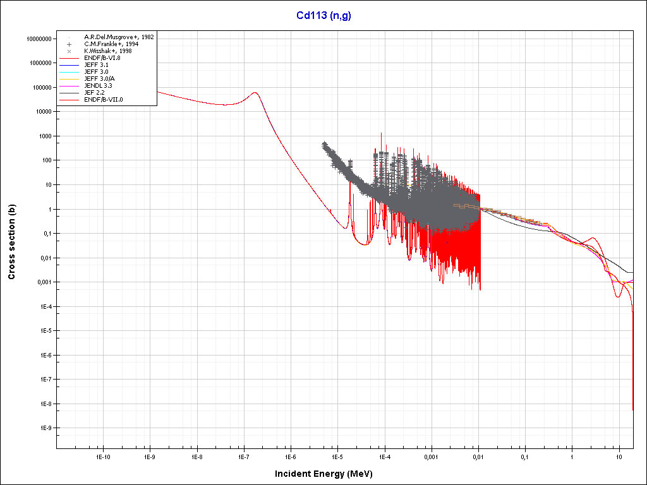Click the orange JEFF 3.0/A line sample

69,79
